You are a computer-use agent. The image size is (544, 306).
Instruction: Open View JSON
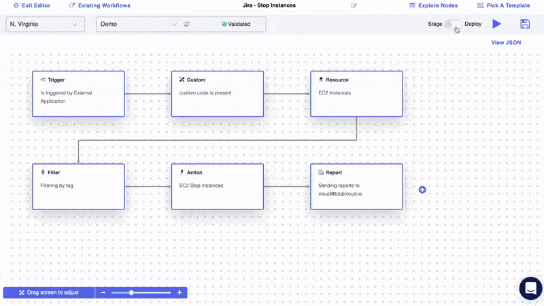(x=506, y=42)
